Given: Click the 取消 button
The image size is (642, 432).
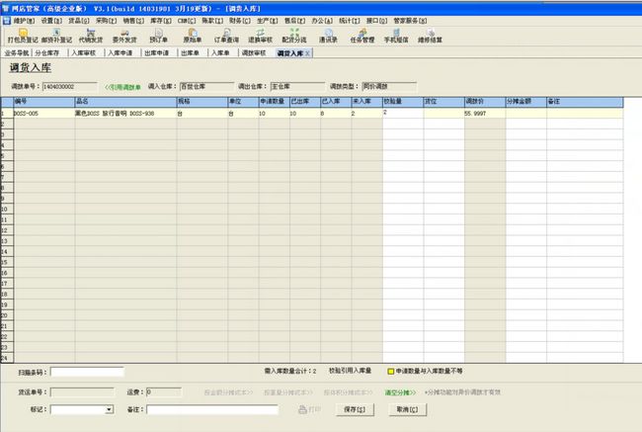Looking at the screenshot, I should click(x=408, y=409).
